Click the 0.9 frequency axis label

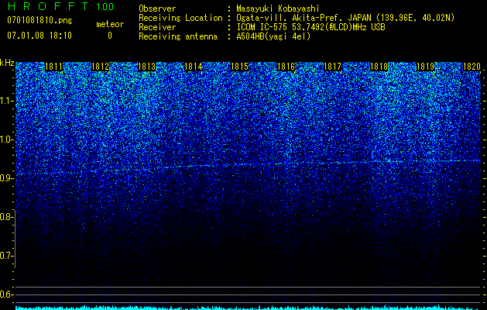6,178
